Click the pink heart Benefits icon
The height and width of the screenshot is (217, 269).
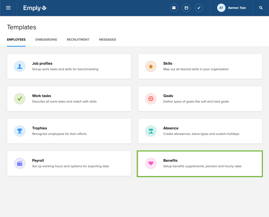[x=151, y=163]
